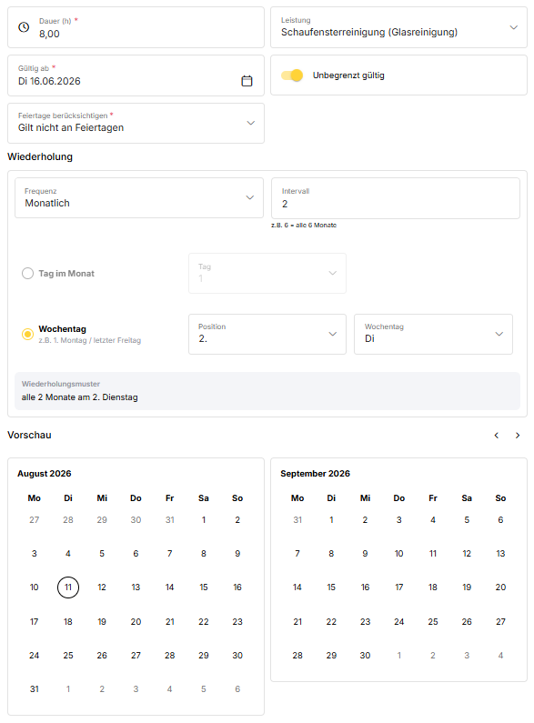Click the clock icon beside Dauer

coord(24,27)
